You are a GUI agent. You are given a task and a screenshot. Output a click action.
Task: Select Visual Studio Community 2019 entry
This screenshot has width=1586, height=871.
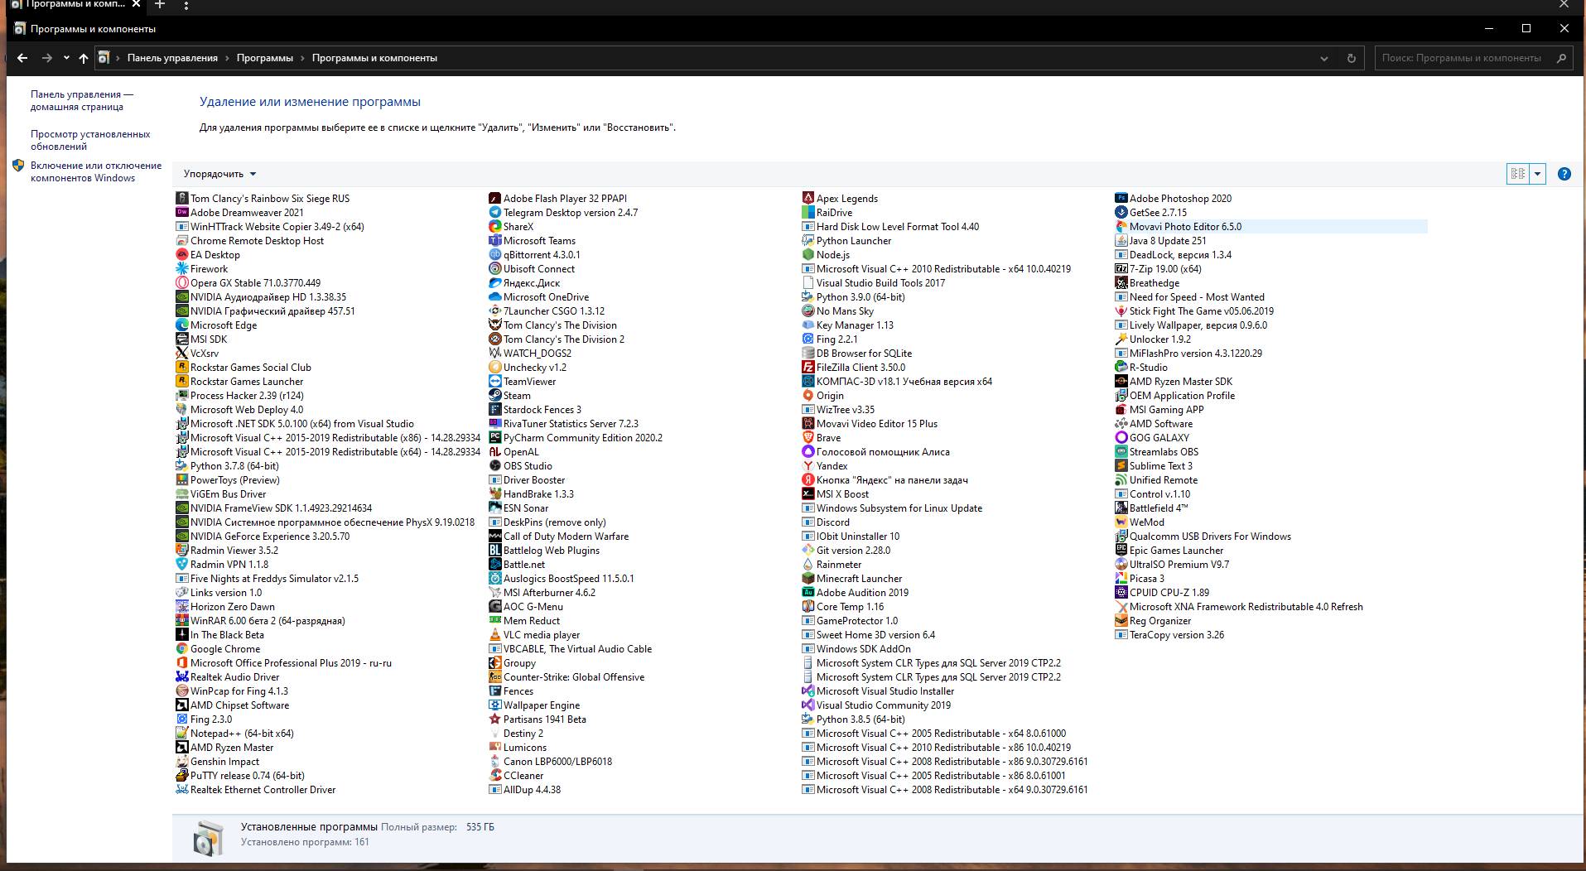884,705
